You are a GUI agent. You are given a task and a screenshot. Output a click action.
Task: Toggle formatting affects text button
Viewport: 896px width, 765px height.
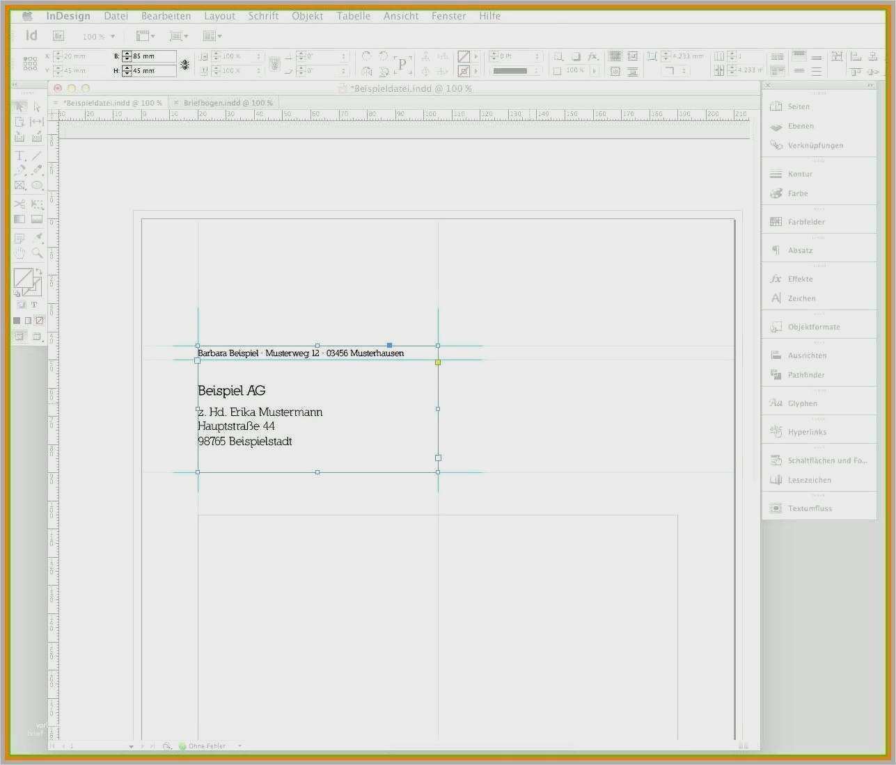[33, 305]
